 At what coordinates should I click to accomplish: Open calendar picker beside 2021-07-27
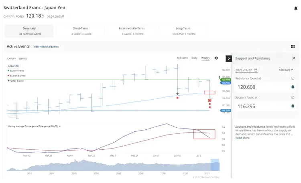coord(256,70)
